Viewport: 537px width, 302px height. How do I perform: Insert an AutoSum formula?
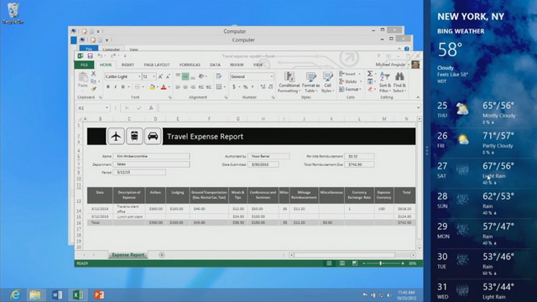370,74
